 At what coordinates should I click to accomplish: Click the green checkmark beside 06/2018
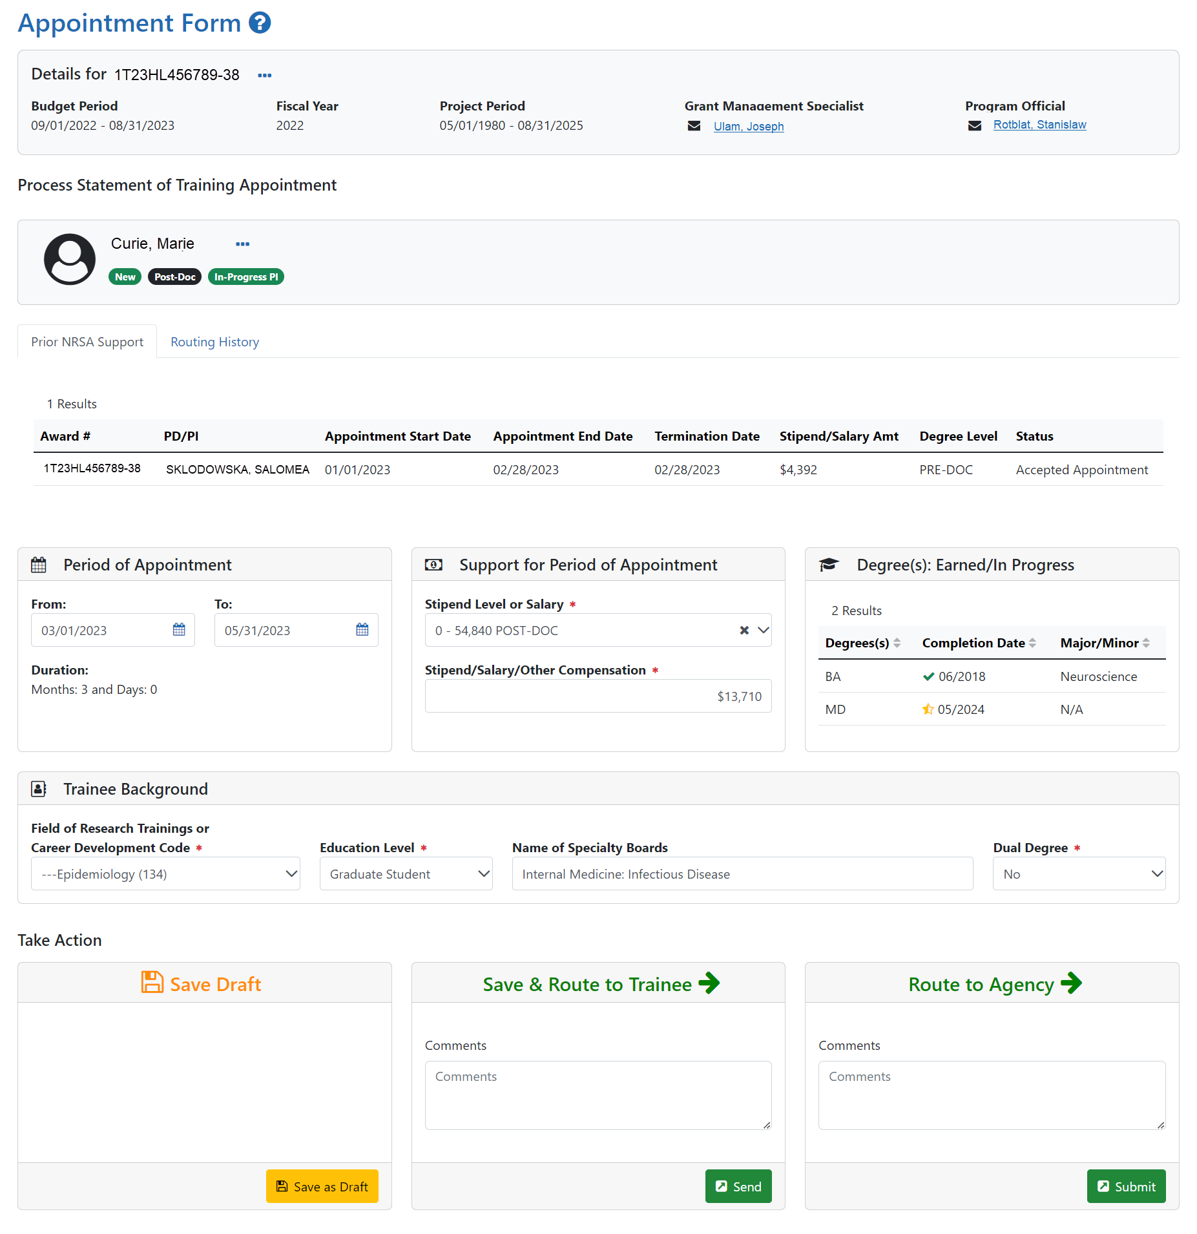[928, 676]
